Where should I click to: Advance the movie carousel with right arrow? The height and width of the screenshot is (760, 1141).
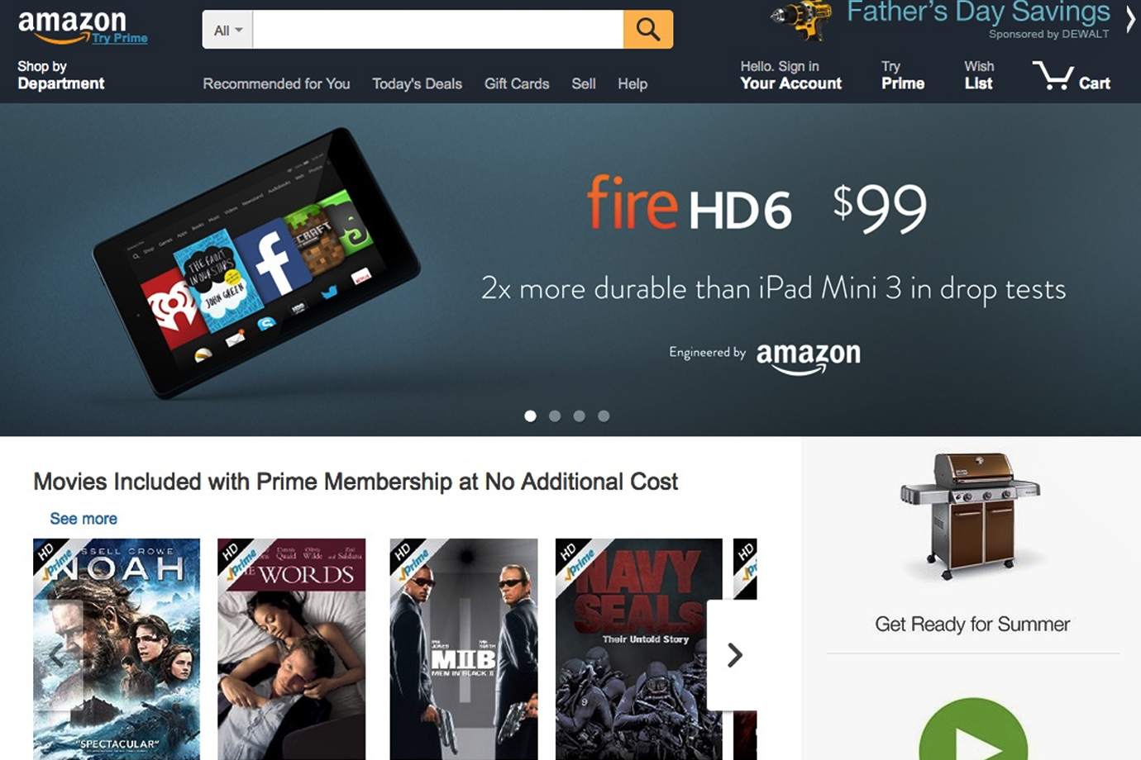pyautogui.click(x=734, y=655)
